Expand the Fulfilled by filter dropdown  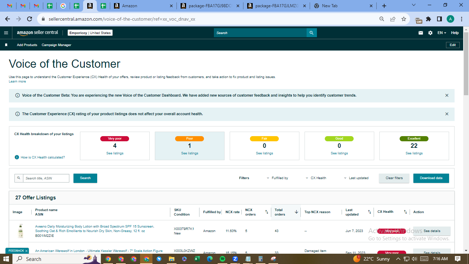[x=277, y=178]
